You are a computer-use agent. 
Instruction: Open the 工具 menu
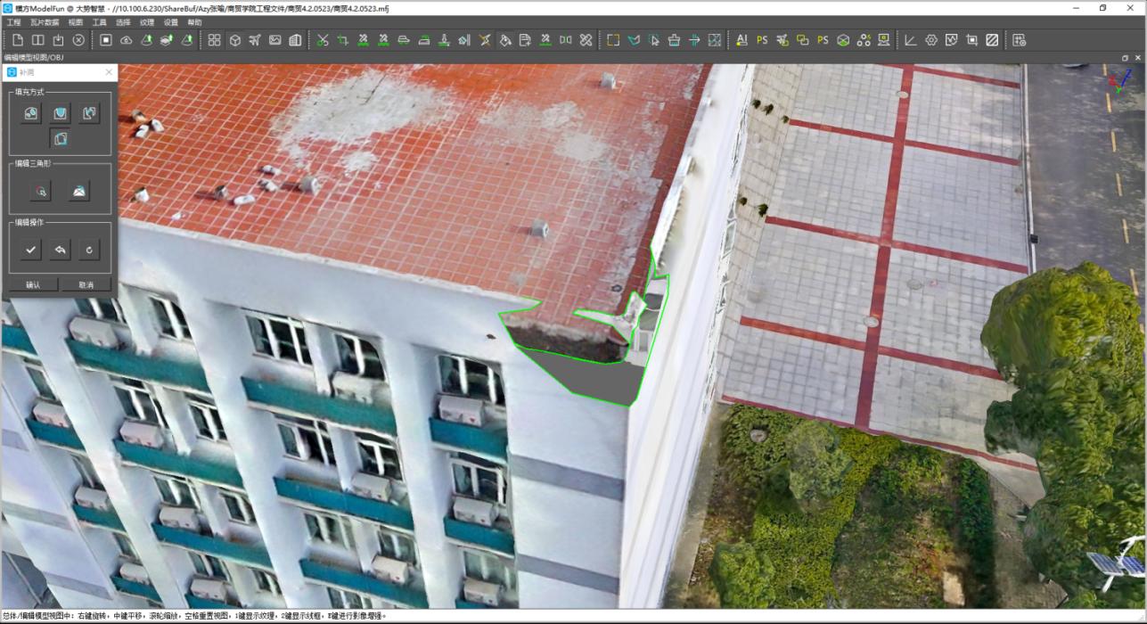99,21
